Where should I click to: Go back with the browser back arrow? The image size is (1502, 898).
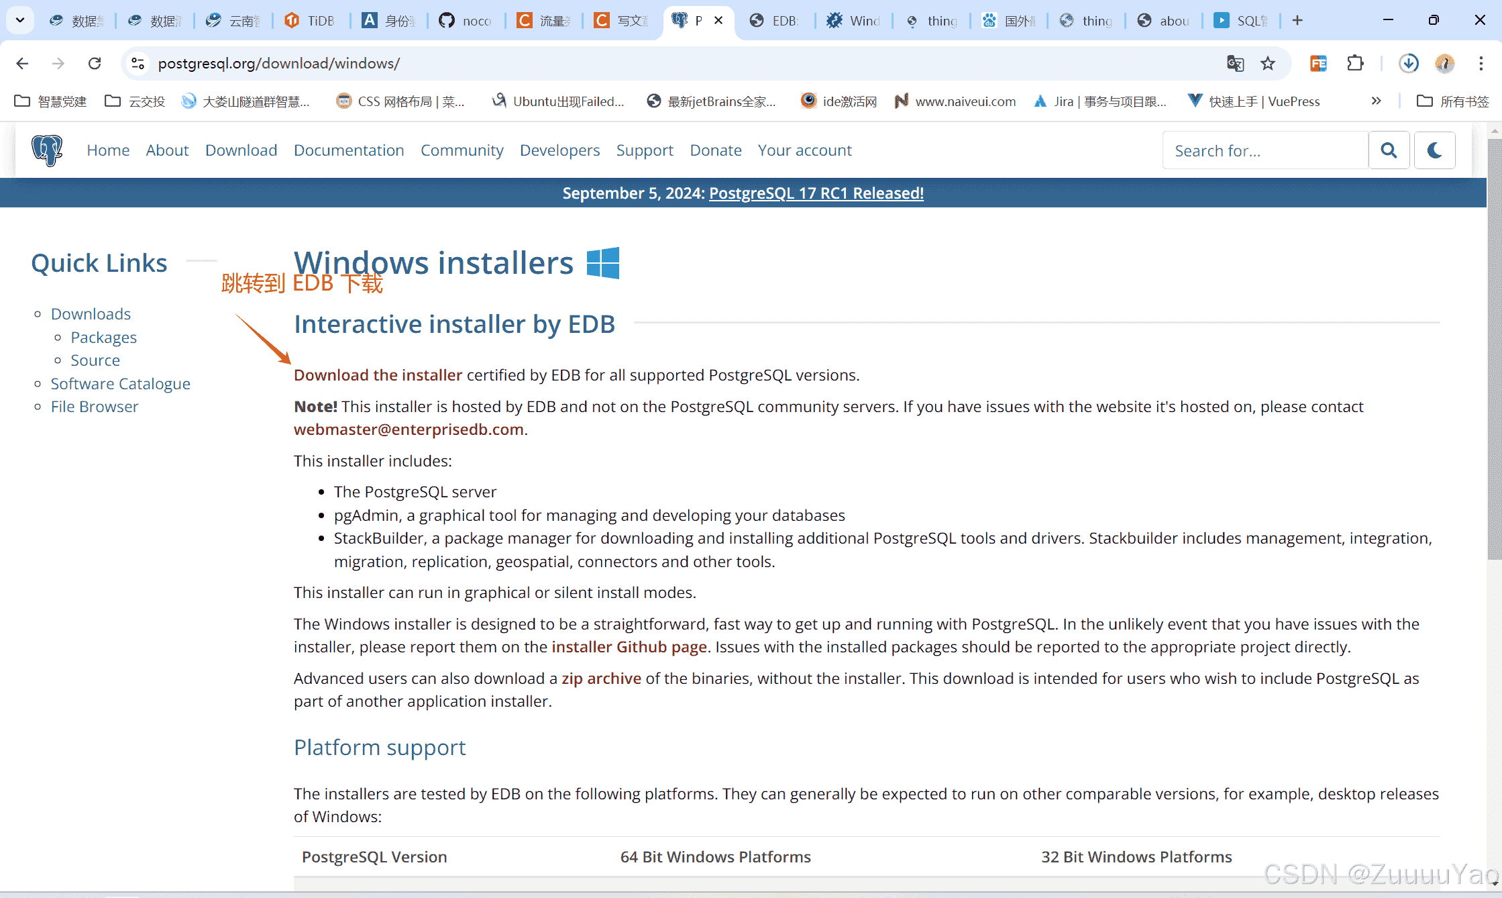click(22, 63)
